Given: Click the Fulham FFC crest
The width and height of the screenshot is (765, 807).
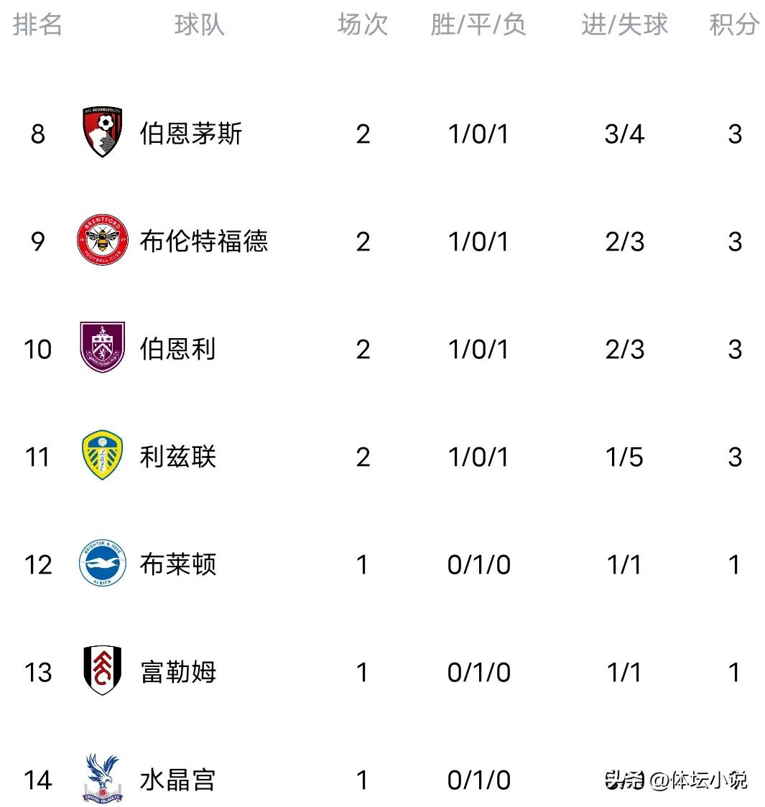Looking at the screenshot, I should coord(102,670).
